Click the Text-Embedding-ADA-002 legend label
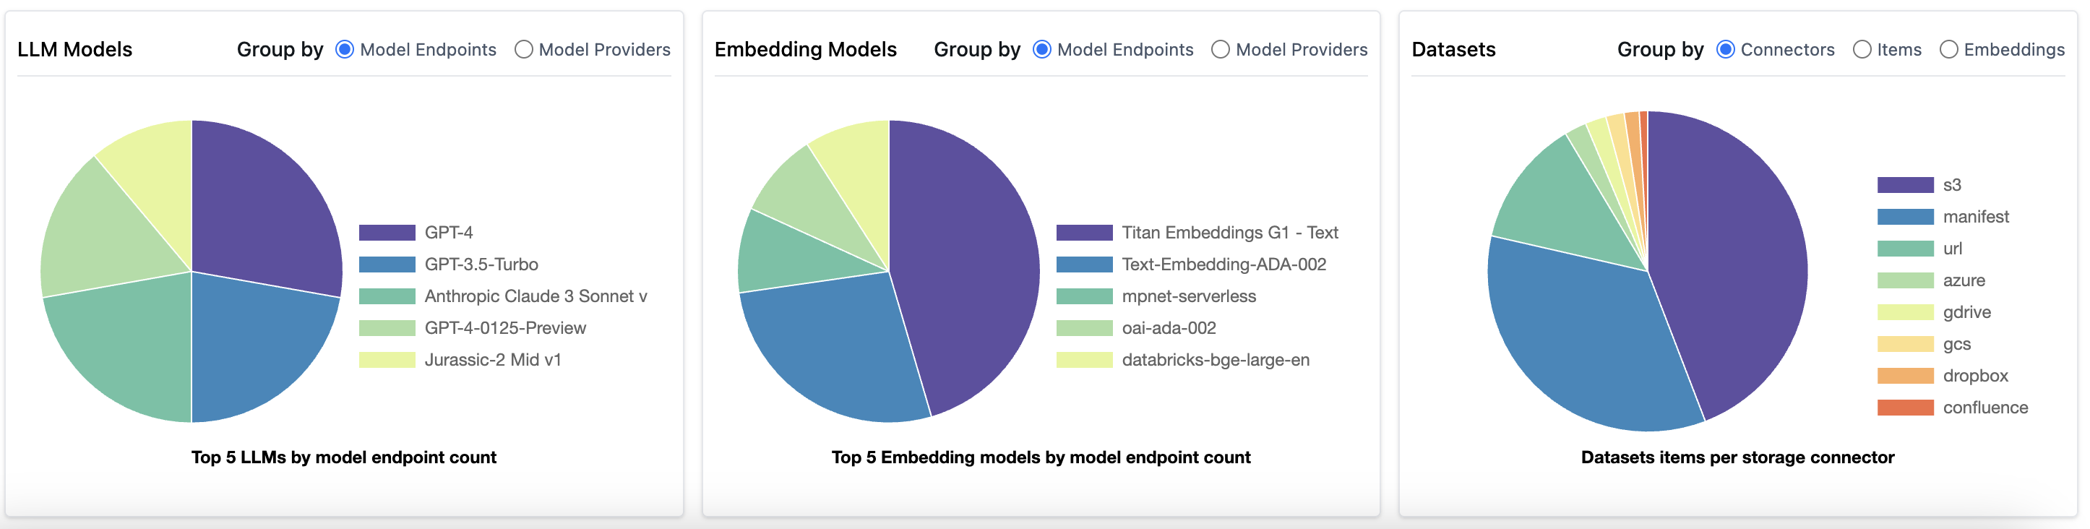 click(1224, 264)
